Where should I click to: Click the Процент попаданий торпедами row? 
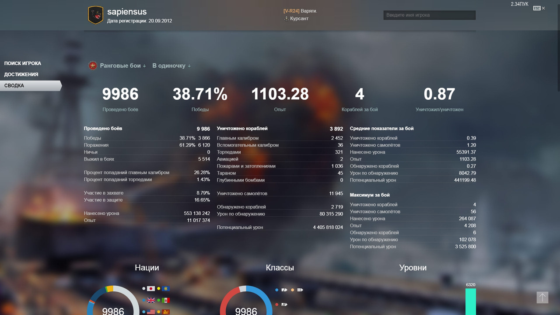[147, 180]
